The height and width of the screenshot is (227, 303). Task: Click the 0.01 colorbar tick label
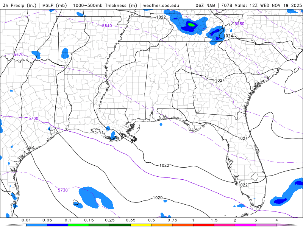coord(26,220)
